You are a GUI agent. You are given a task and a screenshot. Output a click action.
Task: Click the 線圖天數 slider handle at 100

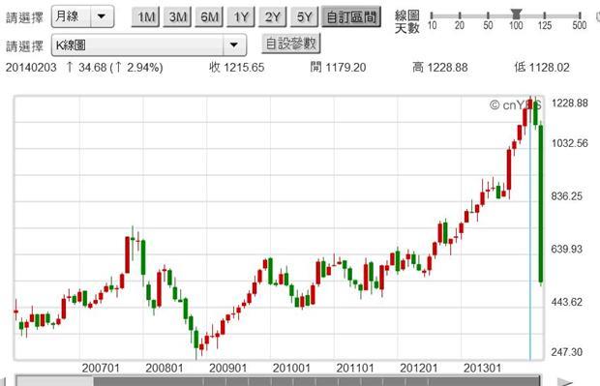click(516, 15)
